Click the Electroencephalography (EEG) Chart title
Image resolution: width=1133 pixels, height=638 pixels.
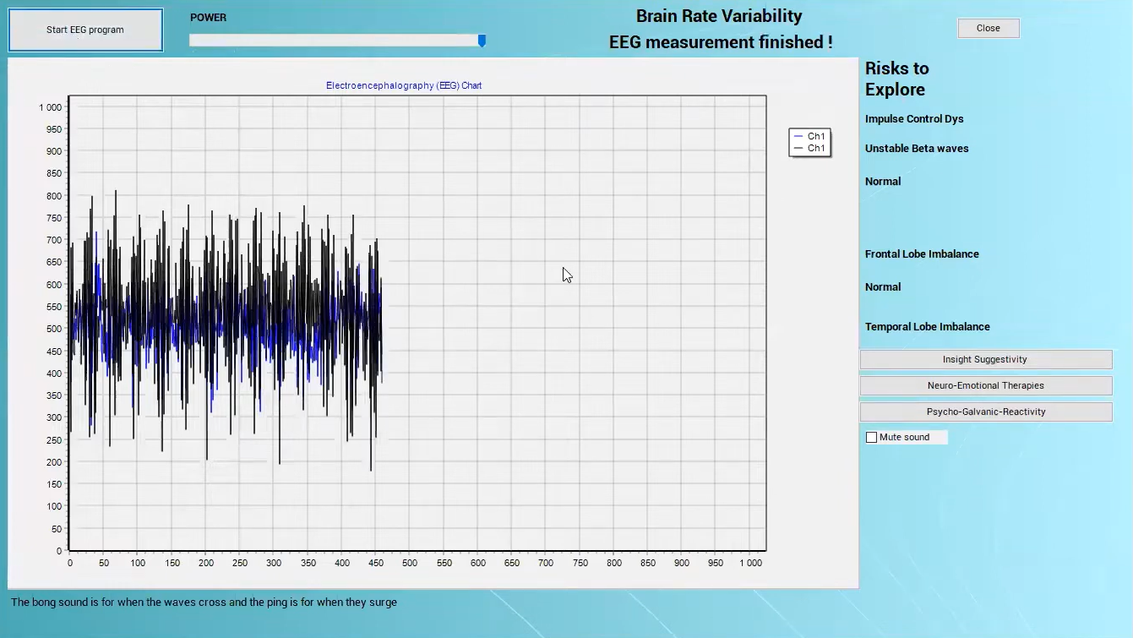click(x=404, y=85)
